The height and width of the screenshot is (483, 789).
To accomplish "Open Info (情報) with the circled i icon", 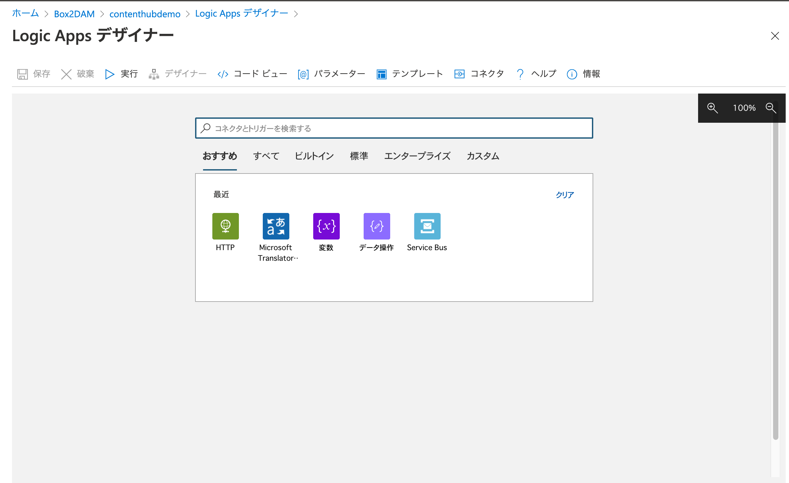I will click(x=572, y=74).
